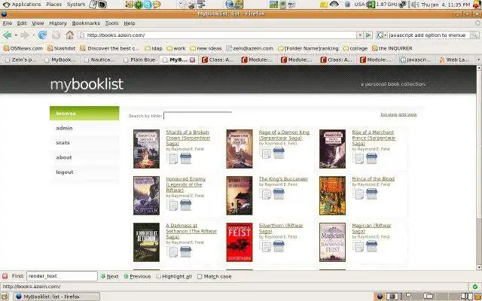Open the Applications menu in top panel

23,5
